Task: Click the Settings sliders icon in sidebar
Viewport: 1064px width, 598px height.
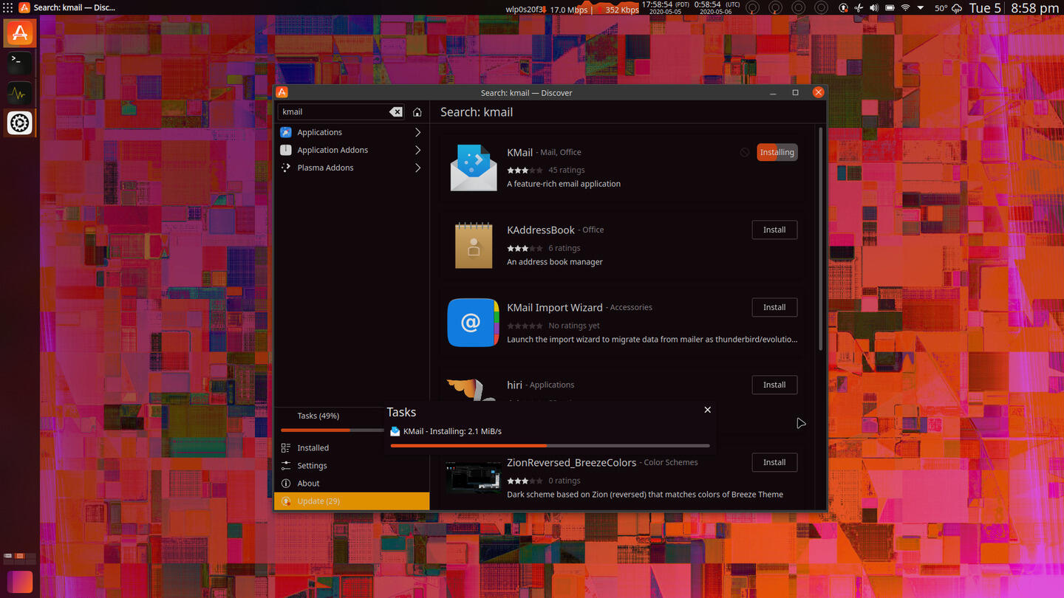Action: 286,466
